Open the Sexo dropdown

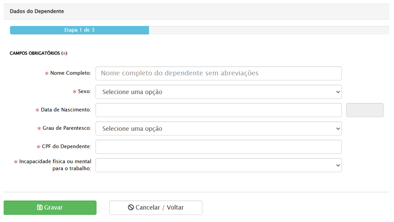coord(218,92)
